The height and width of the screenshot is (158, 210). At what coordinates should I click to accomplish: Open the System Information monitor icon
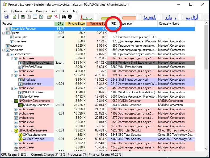[23, 16]
